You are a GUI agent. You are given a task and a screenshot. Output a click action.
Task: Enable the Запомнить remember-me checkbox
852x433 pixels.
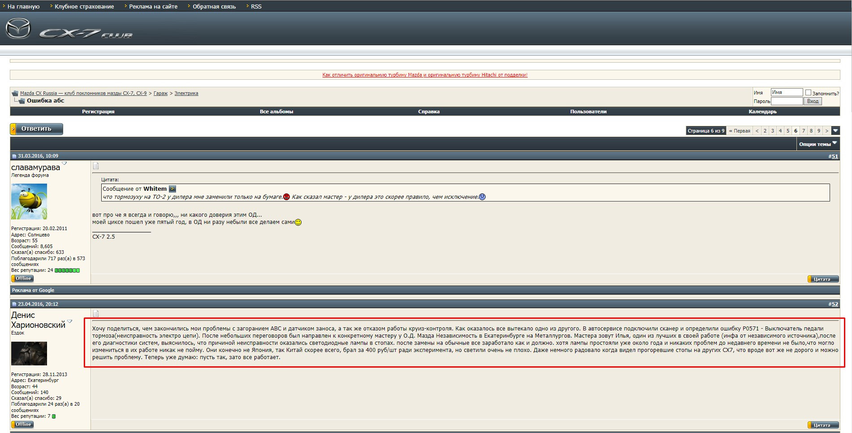pos(808,93)
